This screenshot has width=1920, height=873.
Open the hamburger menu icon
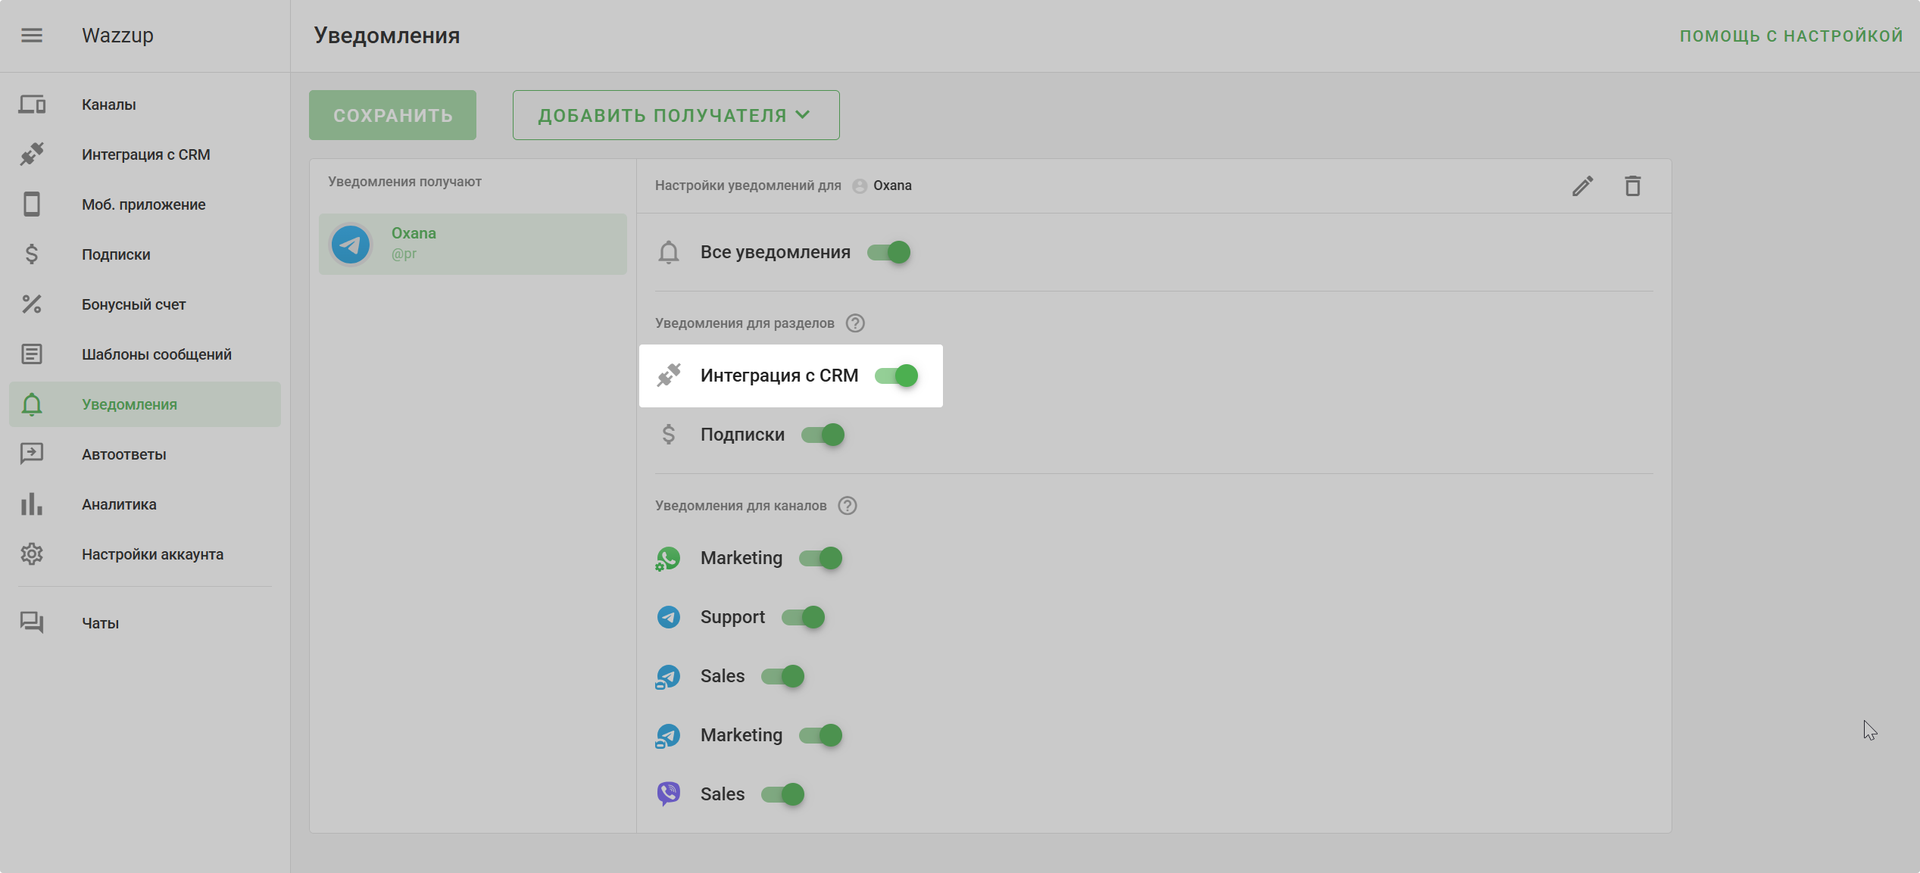click(32, 36)
